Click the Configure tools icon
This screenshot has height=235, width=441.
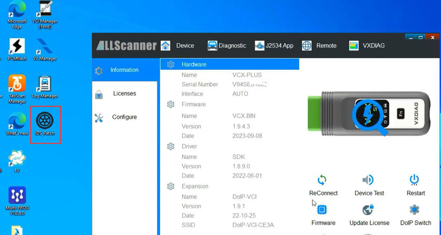[99, 118]
